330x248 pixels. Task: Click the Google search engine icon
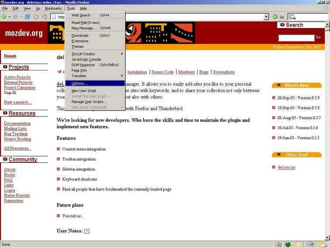pos(292,17)
